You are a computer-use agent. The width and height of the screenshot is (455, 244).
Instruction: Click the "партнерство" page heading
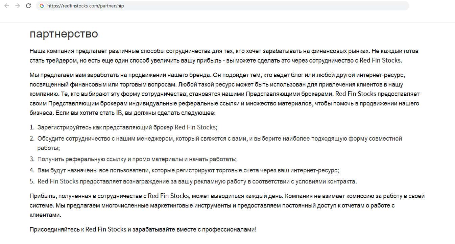(x=64, y=34)
